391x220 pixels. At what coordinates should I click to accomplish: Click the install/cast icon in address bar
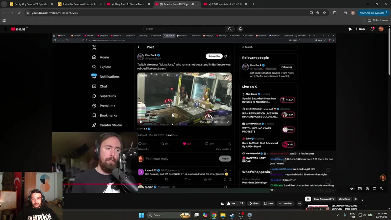tap(311, 13)
